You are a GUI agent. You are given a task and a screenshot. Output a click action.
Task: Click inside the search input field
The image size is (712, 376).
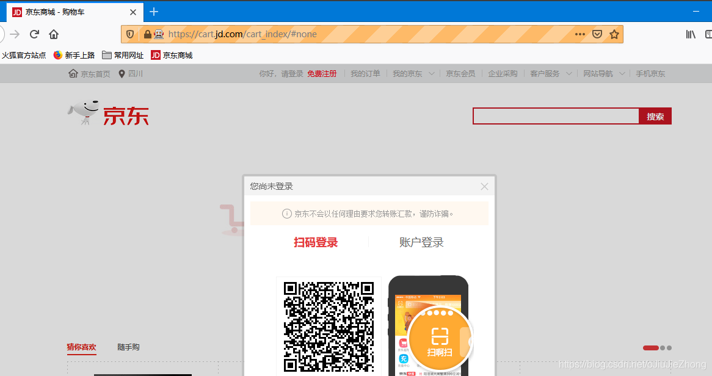(556, 115)
